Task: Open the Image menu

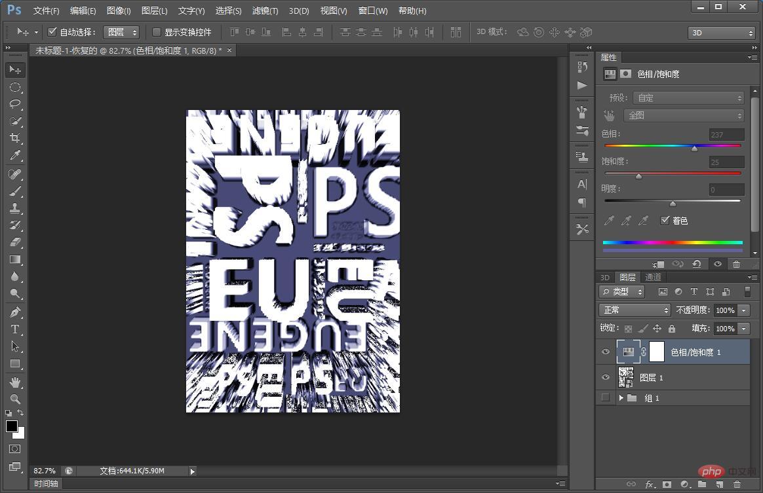Action: (x=119, y=10)
